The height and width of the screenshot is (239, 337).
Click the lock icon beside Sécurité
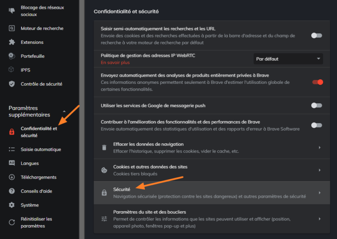[x=104, y=193]
